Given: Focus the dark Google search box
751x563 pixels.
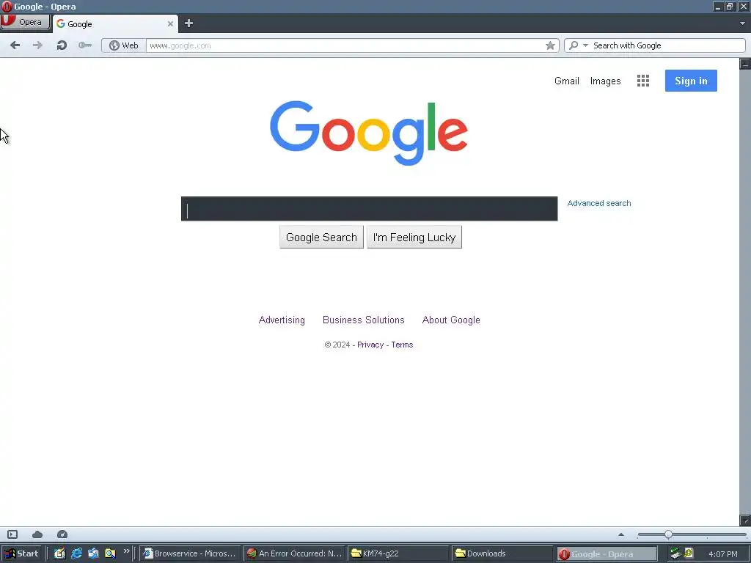Looking at the screenshot, I should (370, 209).
